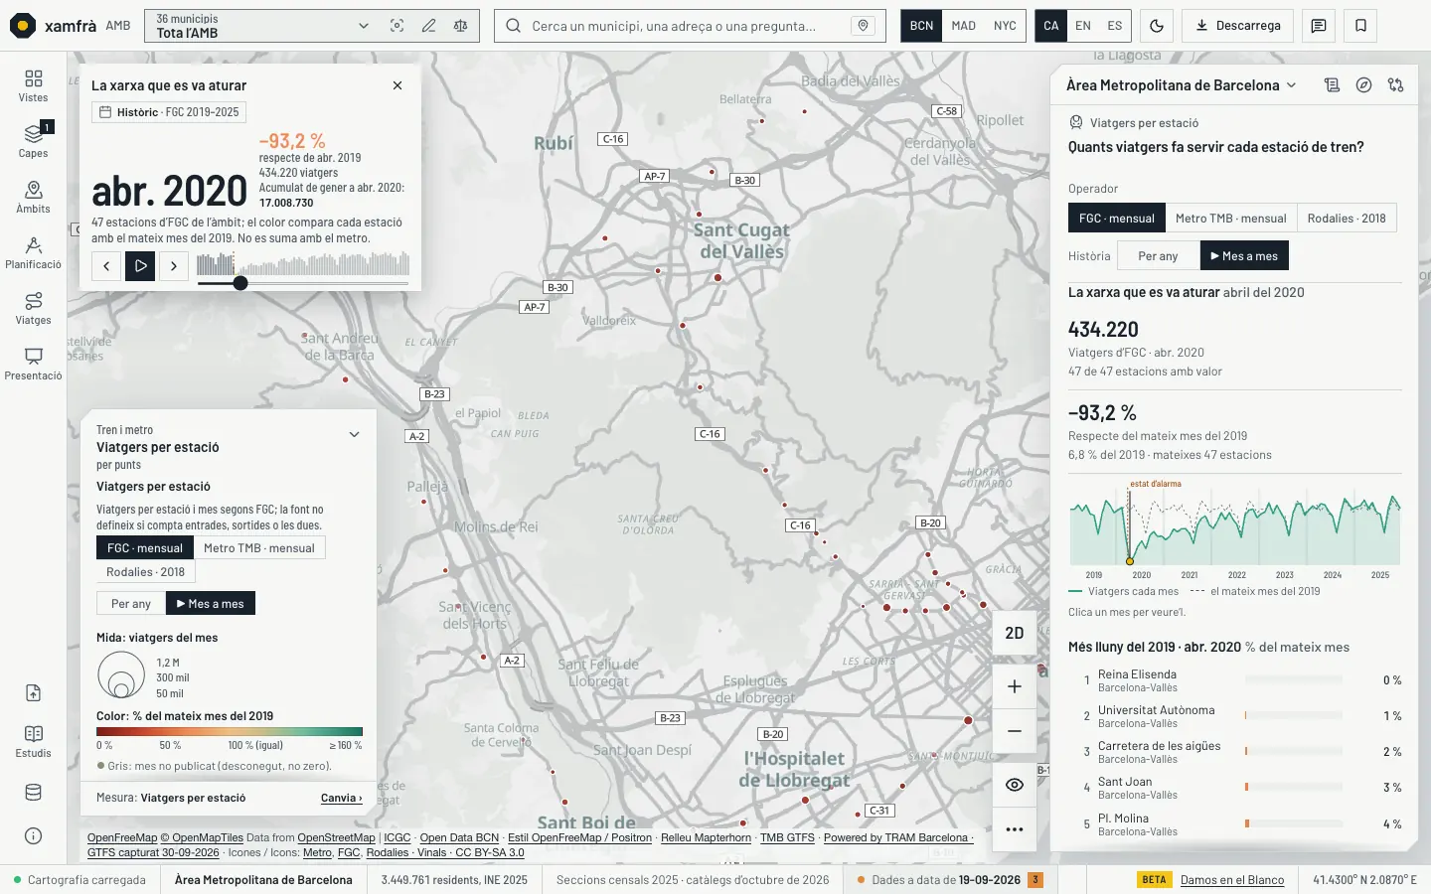Open the Estudis sidebar section
1431x894 pixels.
pyautogui.click(x=33, y=741)
